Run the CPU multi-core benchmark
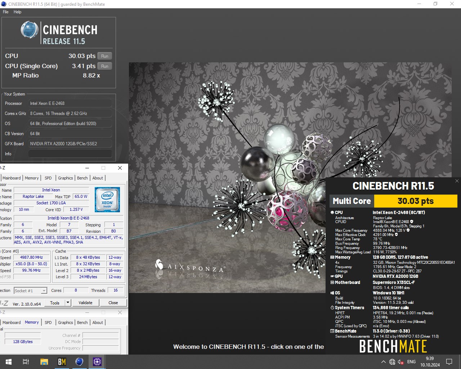The width and height of the screenshot is (461, 369). tap(105, 56)
